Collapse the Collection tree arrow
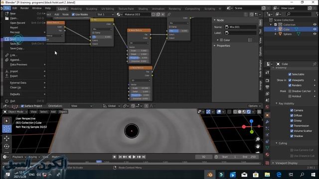 click(271, 24)
